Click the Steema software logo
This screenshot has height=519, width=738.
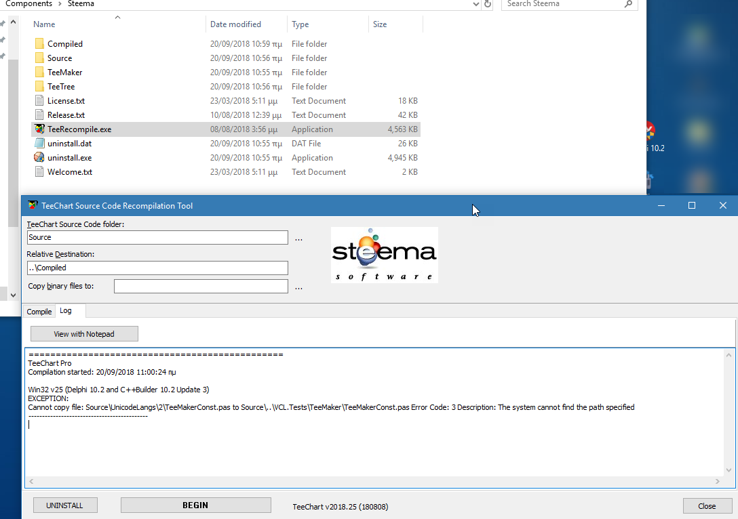385,255
